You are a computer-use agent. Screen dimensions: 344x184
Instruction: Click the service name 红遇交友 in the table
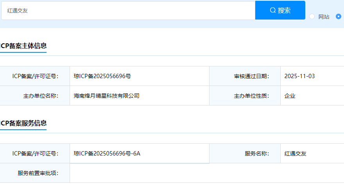295,154
